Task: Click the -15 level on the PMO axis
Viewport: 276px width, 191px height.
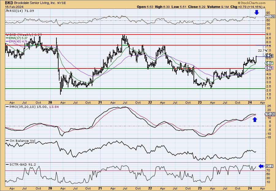Action: [268, 138]
